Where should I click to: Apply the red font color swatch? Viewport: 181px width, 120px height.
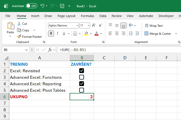[96, 33]
